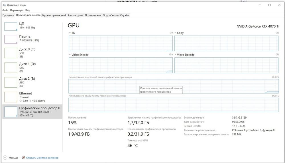Select the Ethernet mini-graph thumbnail

click(x=11, y=97)
